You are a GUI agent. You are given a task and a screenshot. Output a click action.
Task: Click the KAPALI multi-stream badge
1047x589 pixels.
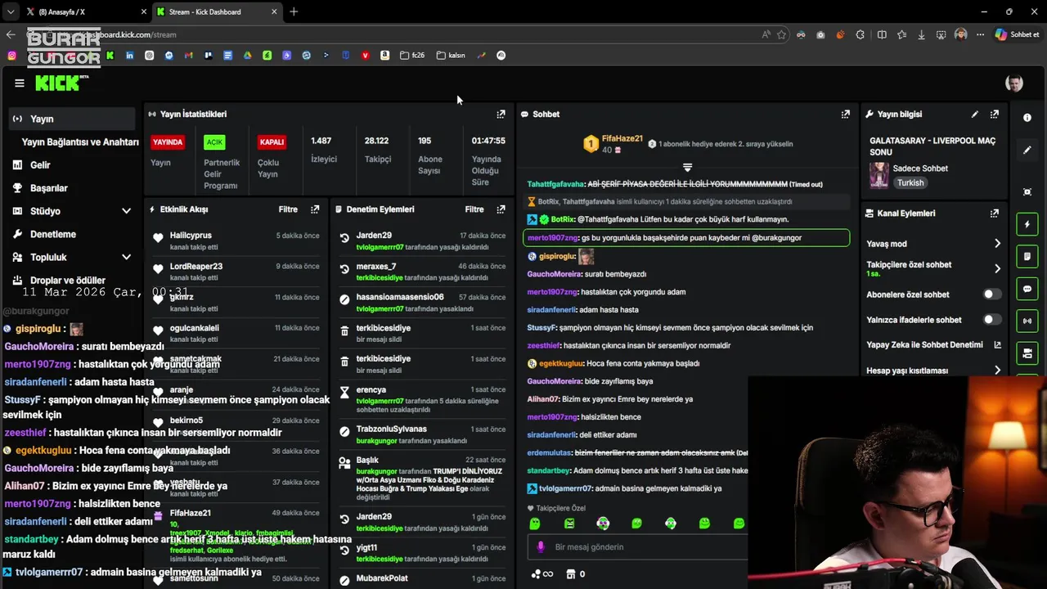[x=272, y=142]
